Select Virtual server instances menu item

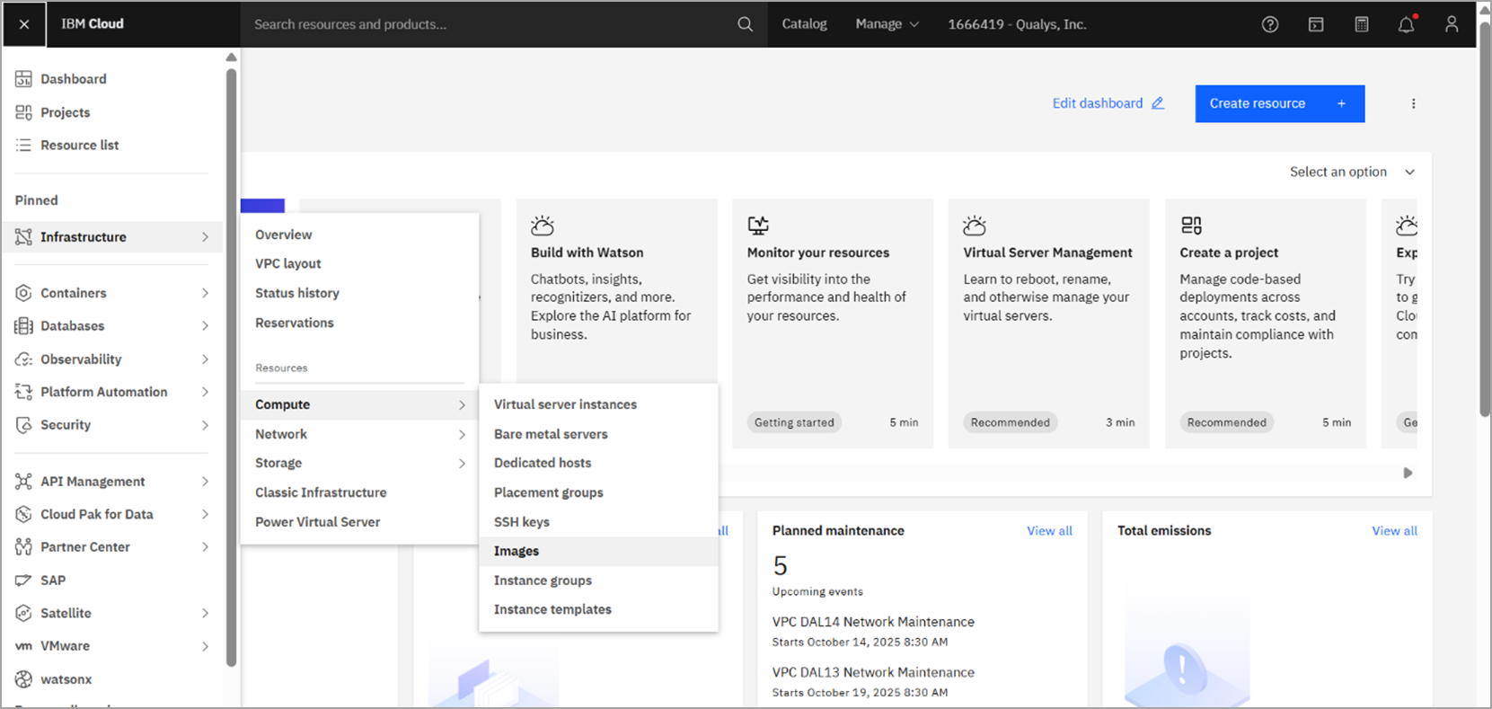565,404
